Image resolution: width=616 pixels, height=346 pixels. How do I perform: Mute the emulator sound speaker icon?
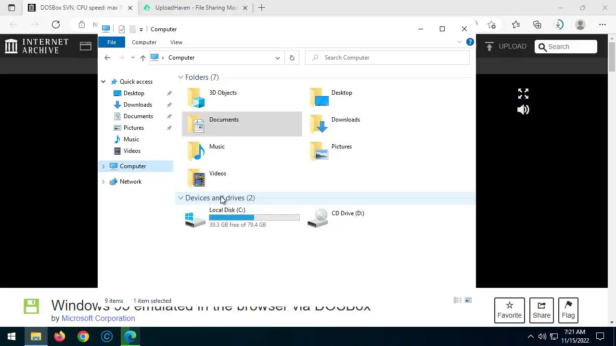(523, 110)
